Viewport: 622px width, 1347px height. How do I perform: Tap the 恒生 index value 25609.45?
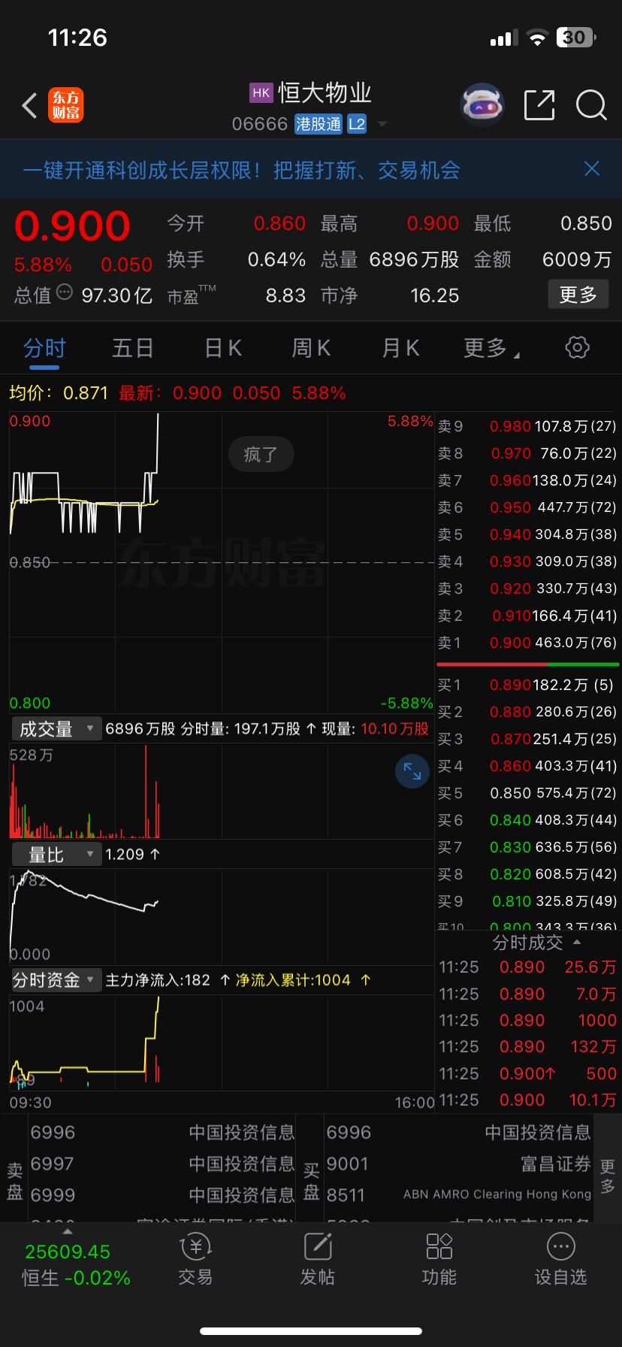pyautogui.click(x=68, y=1252)
